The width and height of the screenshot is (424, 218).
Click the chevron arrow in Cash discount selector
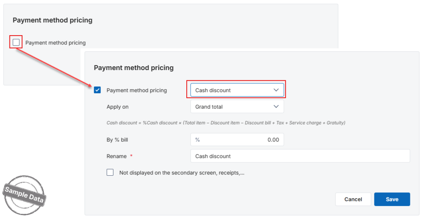pyautogui.click(x=276, y=90)
